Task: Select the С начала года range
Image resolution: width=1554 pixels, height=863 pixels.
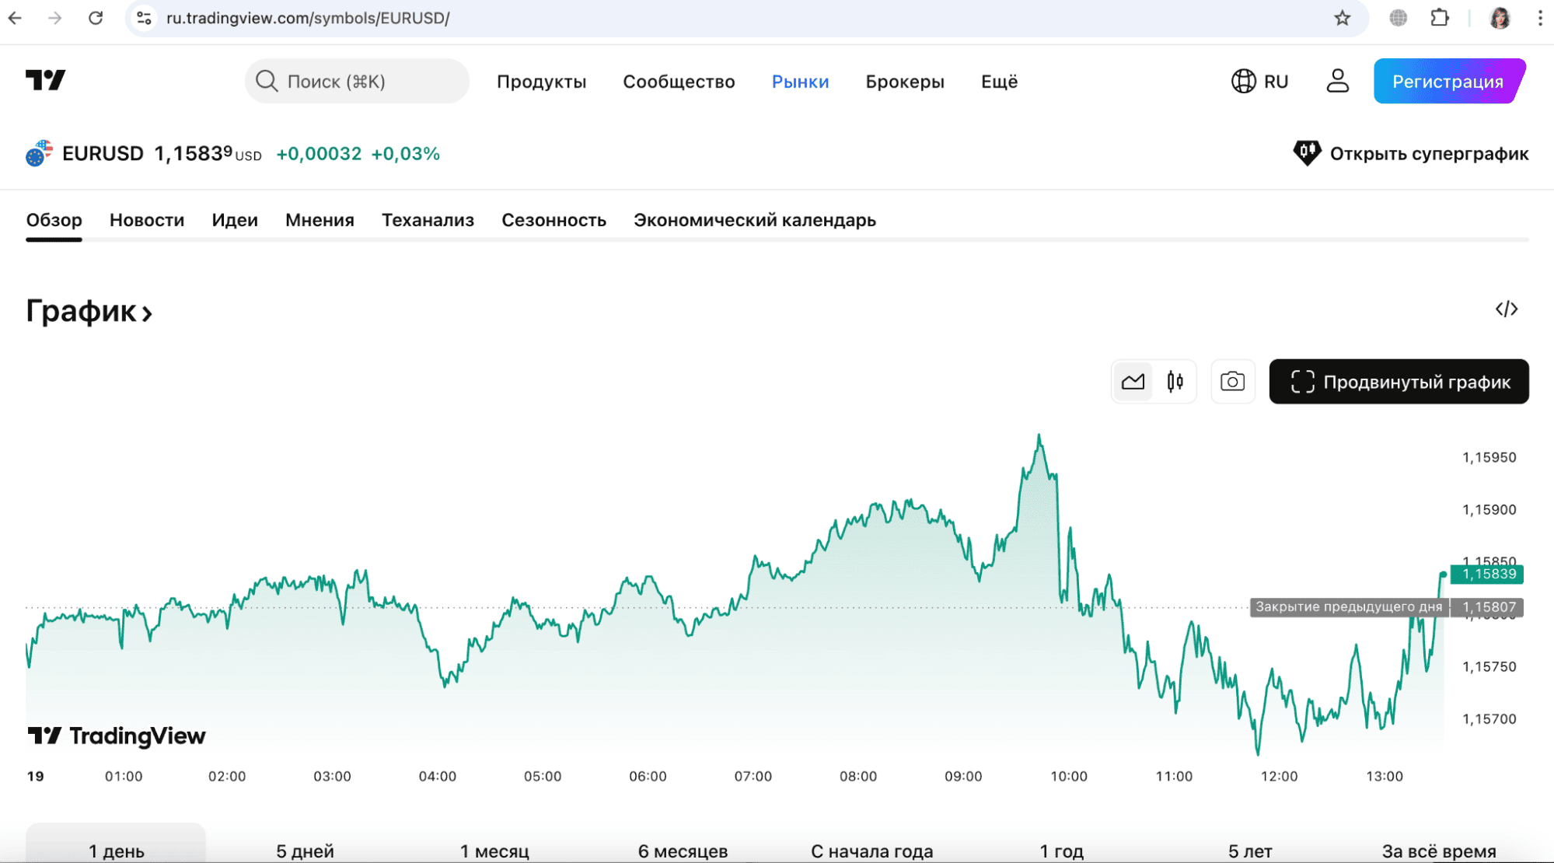Action: (x=871, y=851)
